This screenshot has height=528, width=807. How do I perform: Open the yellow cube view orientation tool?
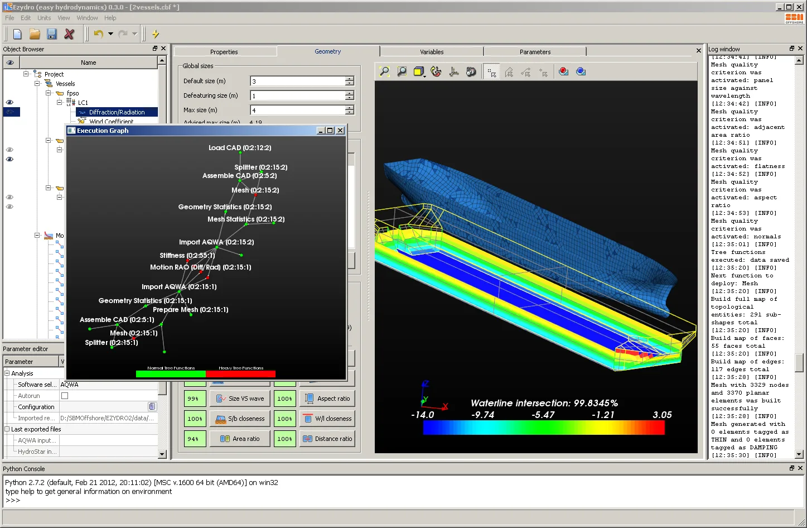(419, 71)
